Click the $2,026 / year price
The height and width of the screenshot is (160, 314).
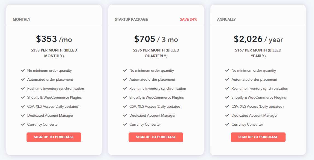(258, 39)
